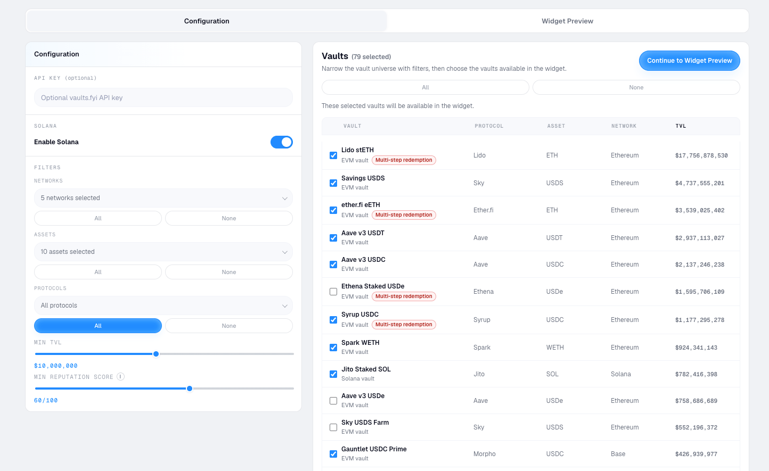Check the Sky USDS Farm checkbox
This screenshot has width=769, height=471.
coord(333,427)
